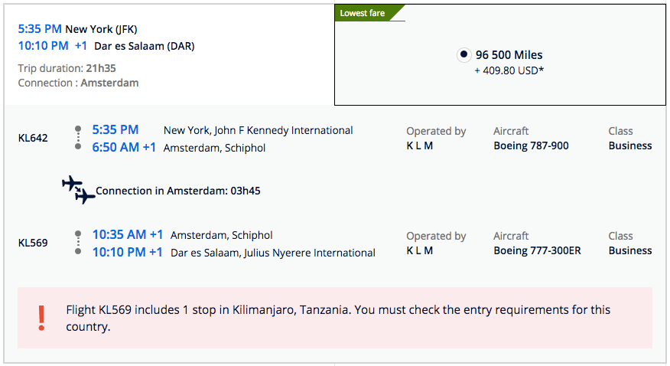Click the Trip duration 21h35 text
This screenshot has width=670, height=366.
[x=67, y=68]
